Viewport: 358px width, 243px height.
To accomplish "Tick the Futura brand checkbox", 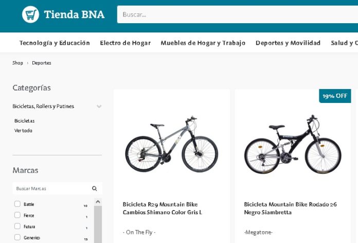I will coord(17,227).
